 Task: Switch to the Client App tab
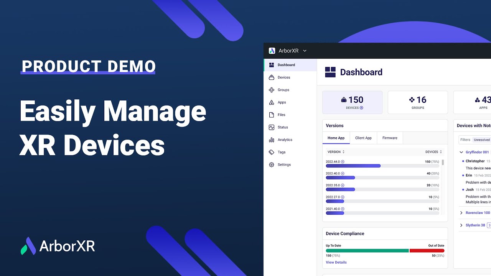[x=363, y=138]
